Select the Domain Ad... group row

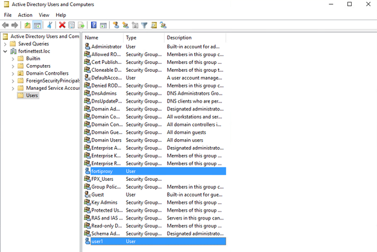tap(155, 109)
